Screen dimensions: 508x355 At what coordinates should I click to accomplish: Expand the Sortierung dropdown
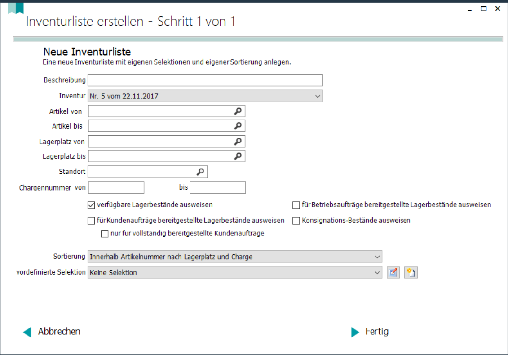(x=235, y=257)
